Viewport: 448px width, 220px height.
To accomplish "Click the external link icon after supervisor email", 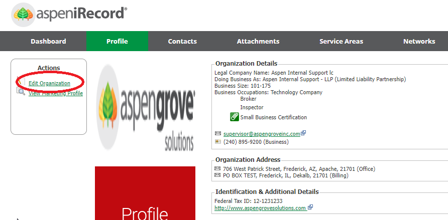I will coord(303,133).
